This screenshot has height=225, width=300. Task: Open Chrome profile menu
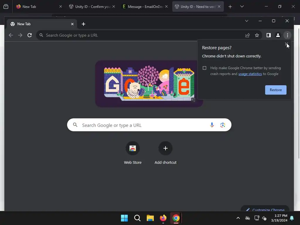click(x=278, y=35)
